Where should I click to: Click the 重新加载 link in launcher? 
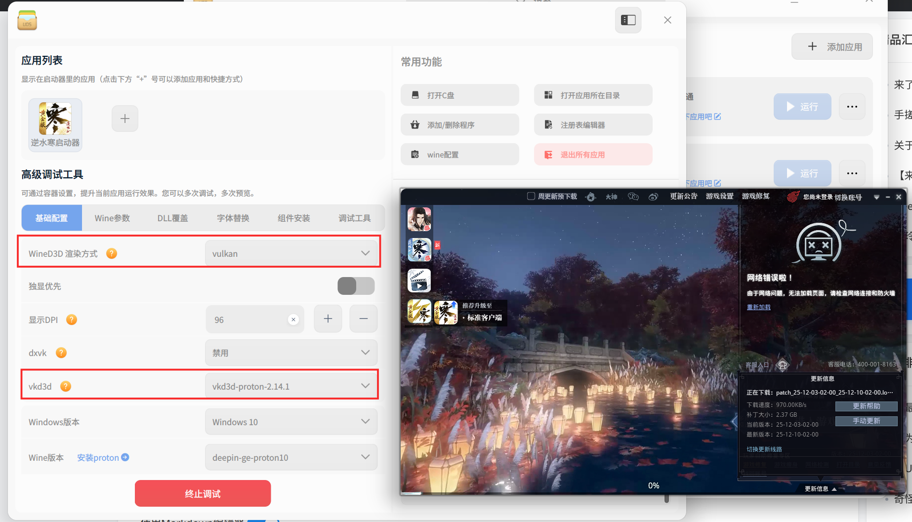click(759, 307)
